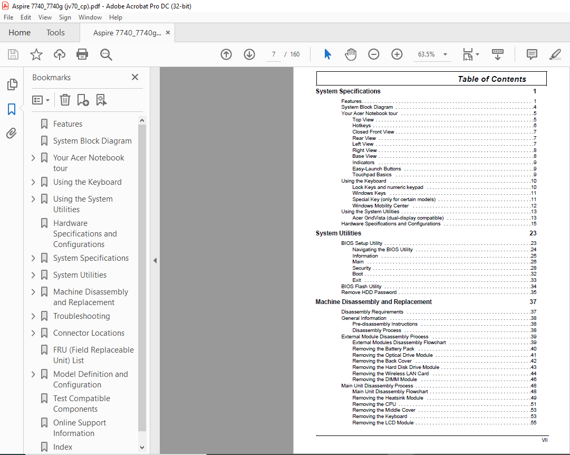Select the arrow Selection tool

(x=327, y=54)
